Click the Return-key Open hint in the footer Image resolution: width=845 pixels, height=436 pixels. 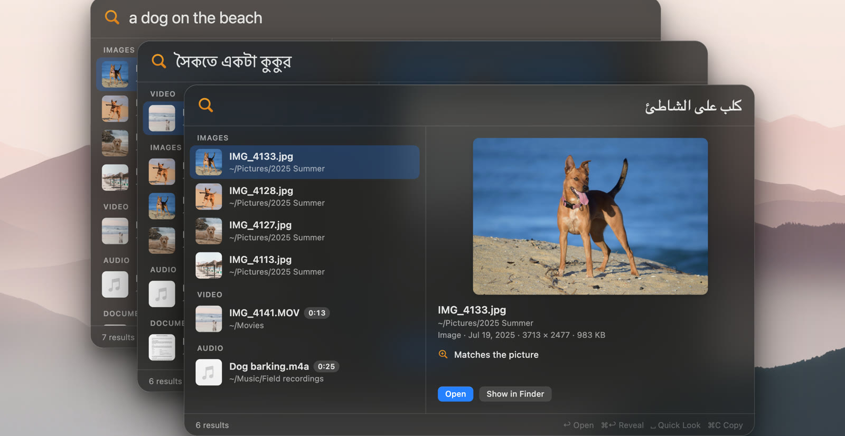578,425
